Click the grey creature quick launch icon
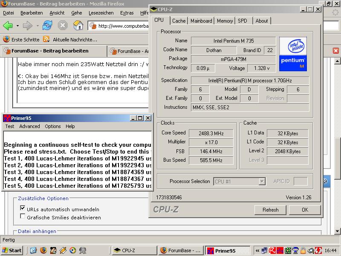 tap(83, 250)
